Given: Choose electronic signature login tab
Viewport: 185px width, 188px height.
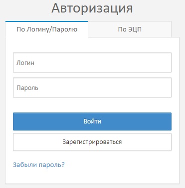Looking at the screenshot, I should [x=130, y=29].
